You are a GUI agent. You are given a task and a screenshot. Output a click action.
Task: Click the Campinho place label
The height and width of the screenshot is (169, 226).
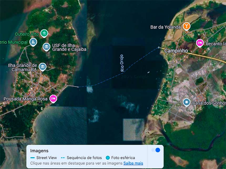176,51
